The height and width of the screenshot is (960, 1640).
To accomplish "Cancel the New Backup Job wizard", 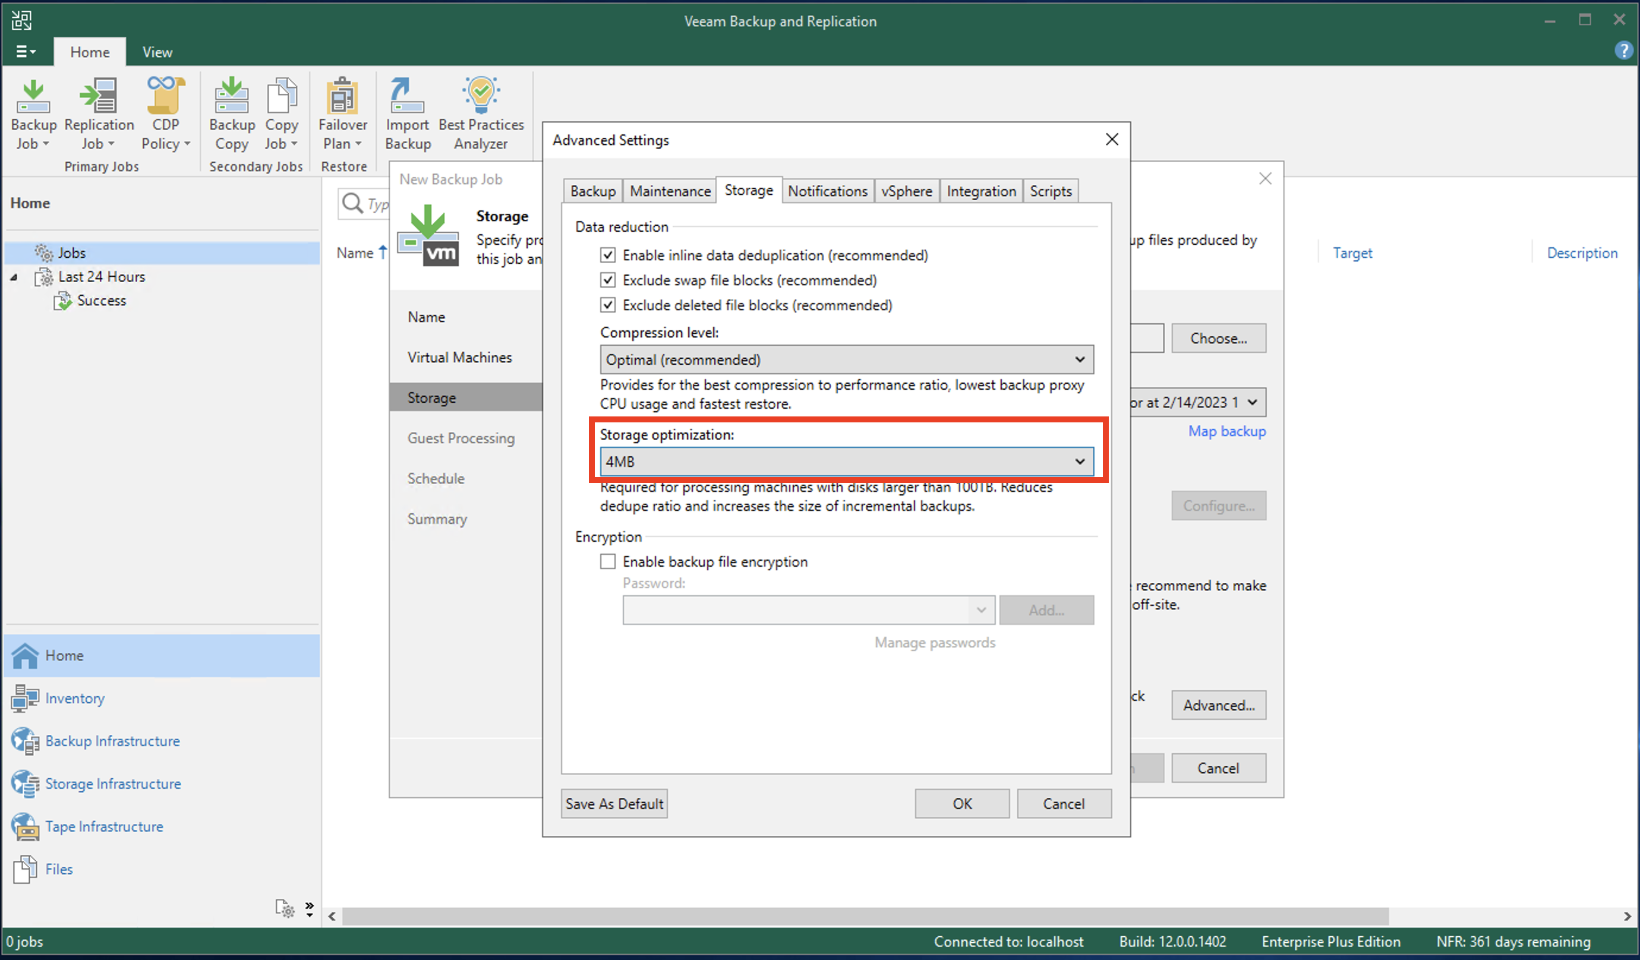I will [x=1219, y=769].
